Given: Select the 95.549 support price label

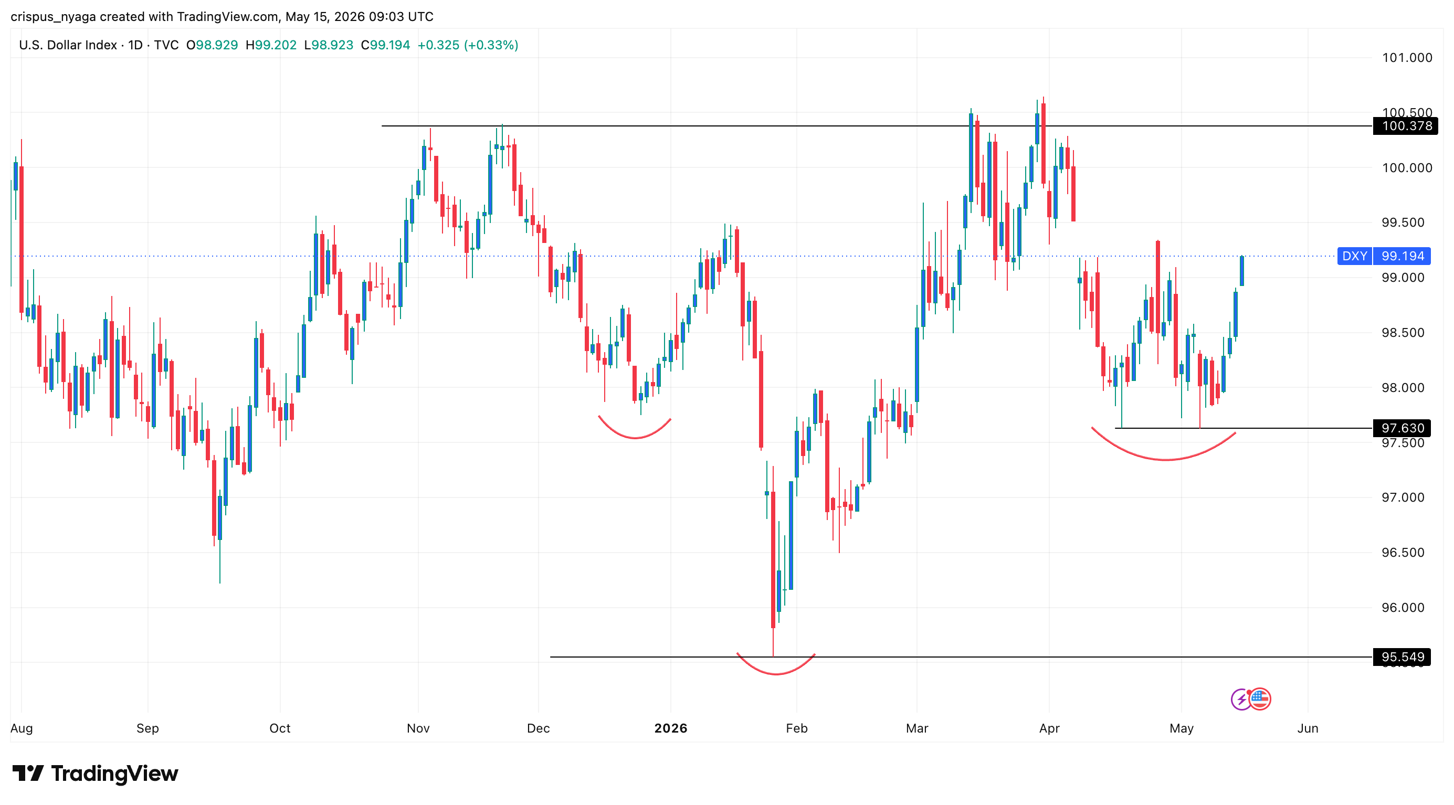Looking at the screenshot, I should tap(1402, 657).
